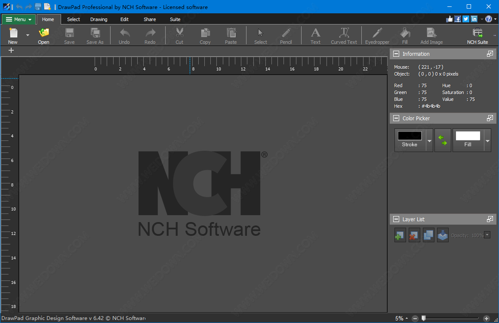Open the Fill color dropdown arrow
499x323 pixels.
[x=487, y=140]
